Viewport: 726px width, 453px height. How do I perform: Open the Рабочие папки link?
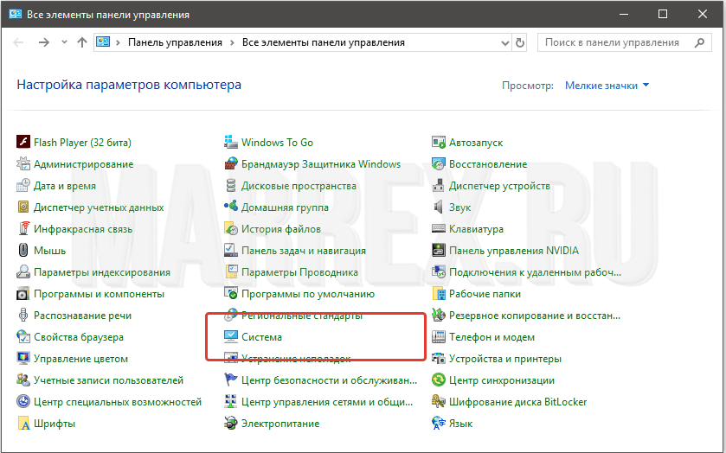pos(485,294)
